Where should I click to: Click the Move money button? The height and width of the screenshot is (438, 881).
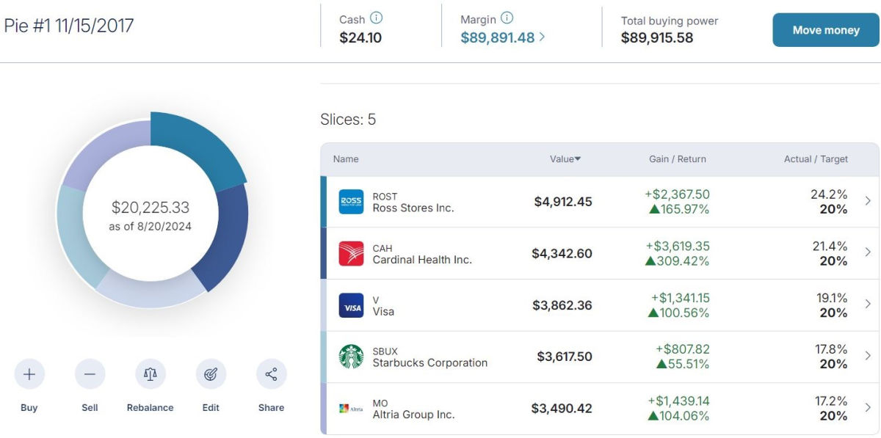pos(826,30)
